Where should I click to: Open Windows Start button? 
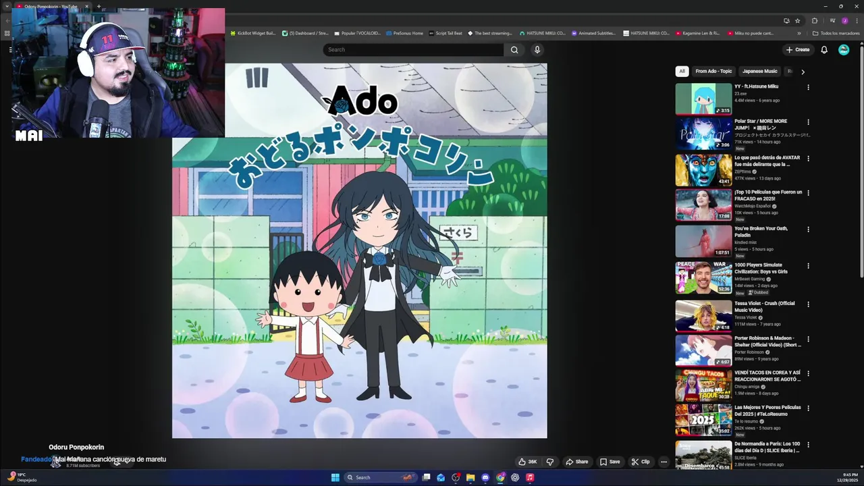[335, 477]
